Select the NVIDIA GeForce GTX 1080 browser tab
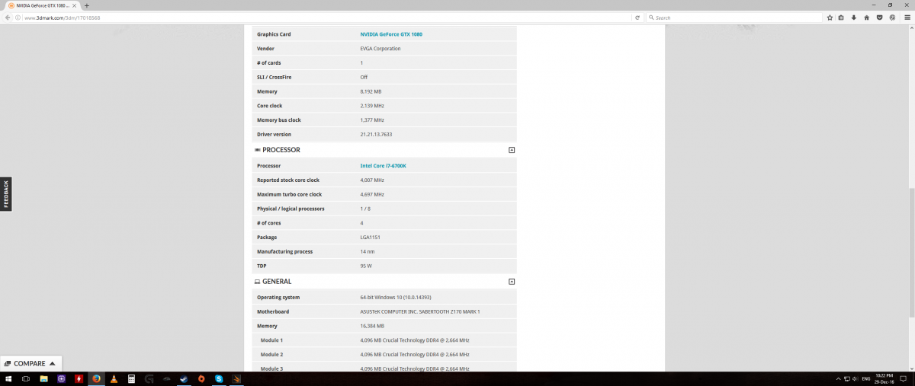Viewport: 915px width, 386px height. (42, 5)
